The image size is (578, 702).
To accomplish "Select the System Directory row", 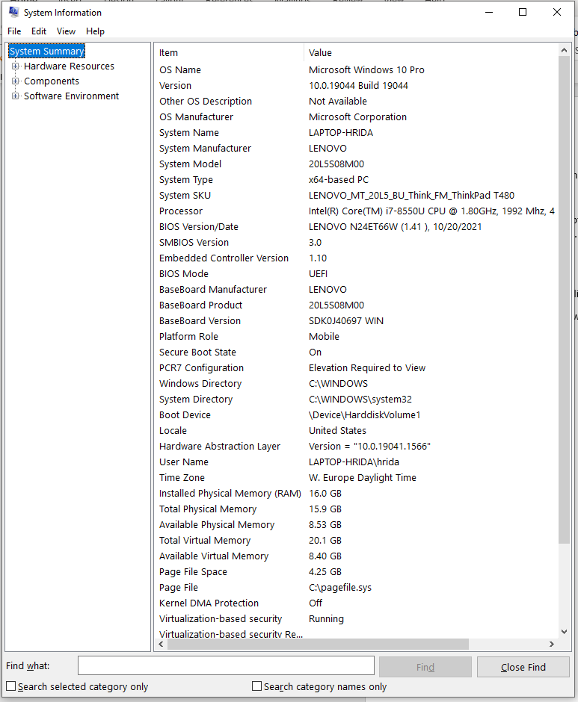I will point(357,399).
